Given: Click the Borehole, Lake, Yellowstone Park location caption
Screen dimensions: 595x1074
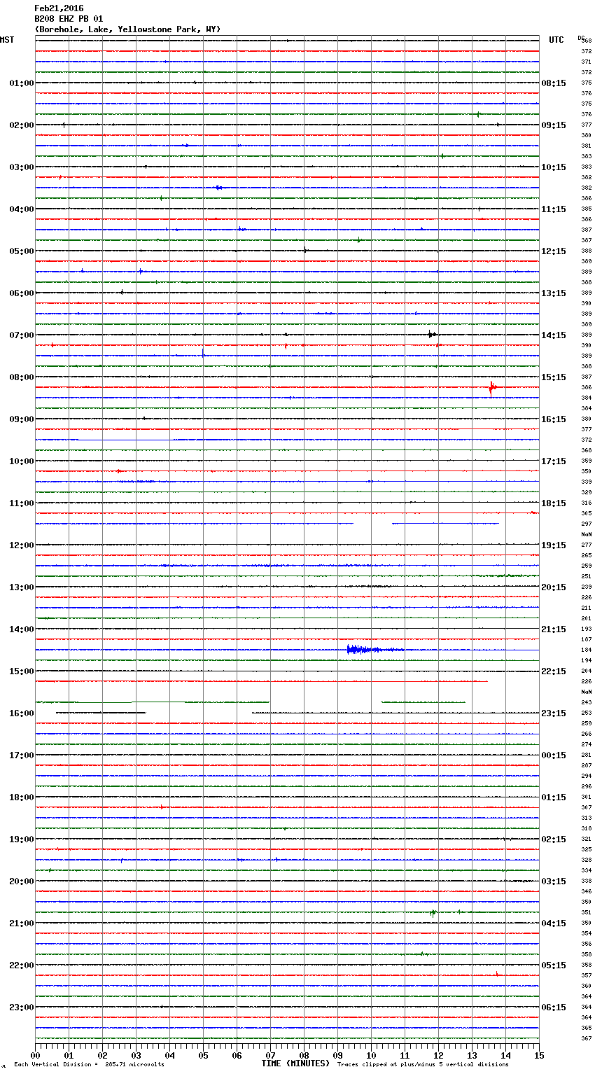Looking at the screenshot, I should pyautogui.click(x=127, y=29).
